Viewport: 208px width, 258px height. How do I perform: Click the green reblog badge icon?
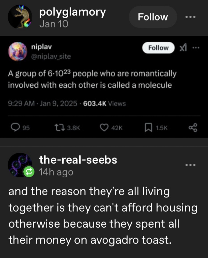tap(29, 172)
